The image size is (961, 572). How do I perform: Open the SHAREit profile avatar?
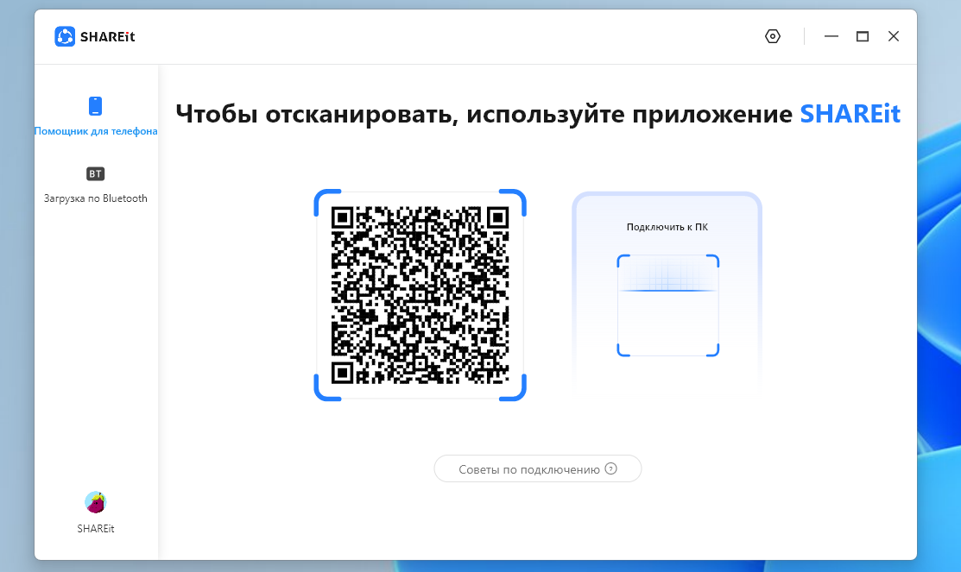(96, 502)
